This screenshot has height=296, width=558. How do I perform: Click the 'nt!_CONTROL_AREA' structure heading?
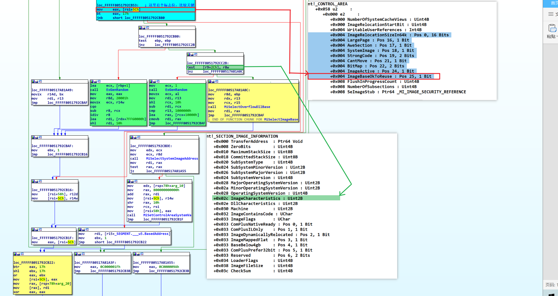[x=328, y=4]
